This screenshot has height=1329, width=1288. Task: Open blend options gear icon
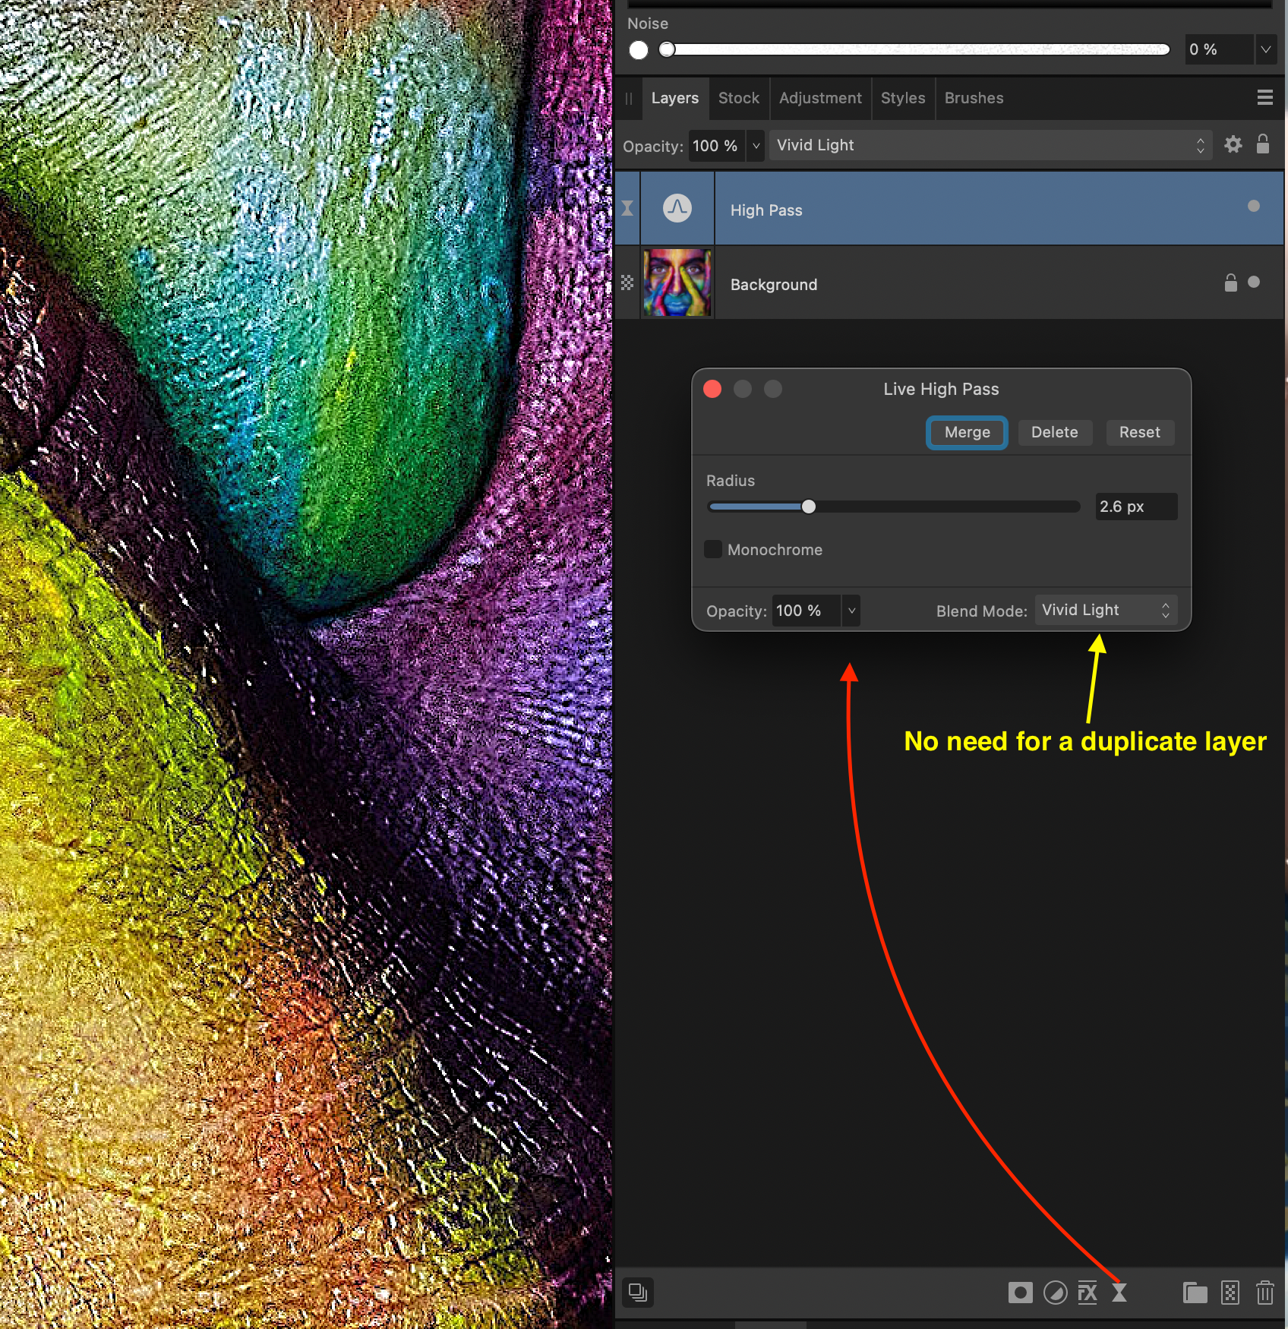1233,144
